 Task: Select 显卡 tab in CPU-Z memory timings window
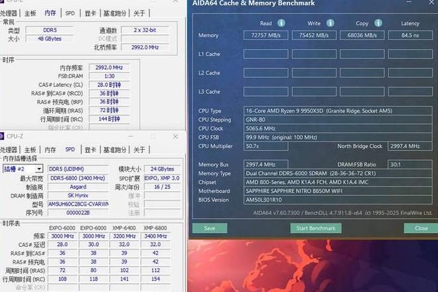coord(90,13)
